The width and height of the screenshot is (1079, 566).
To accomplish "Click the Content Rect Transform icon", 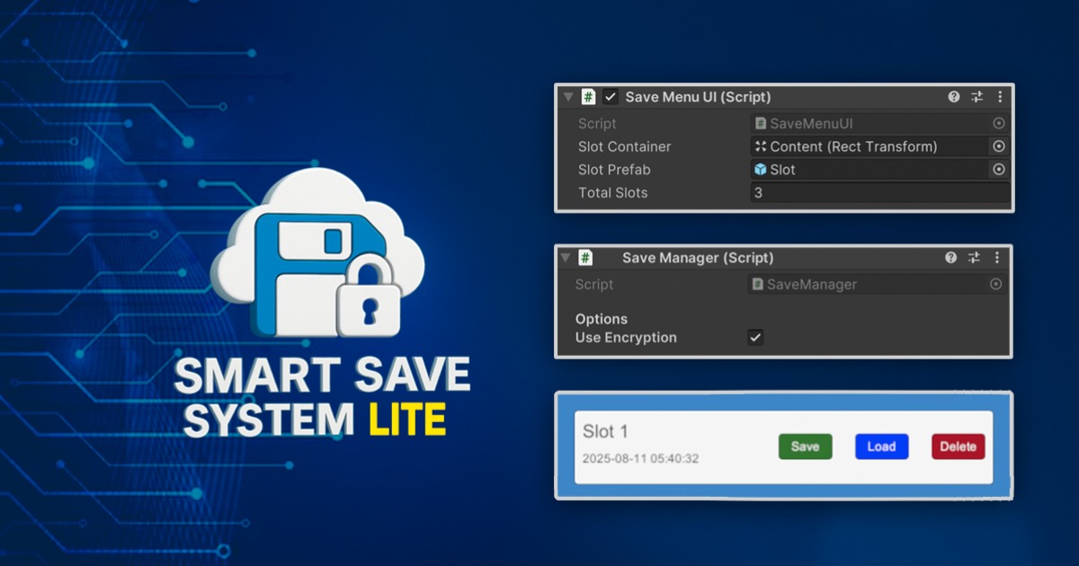I will pos(760,146).
